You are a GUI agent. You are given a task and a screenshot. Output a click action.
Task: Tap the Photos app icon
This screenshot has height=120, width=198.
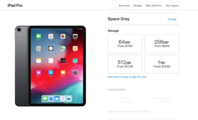click(x=63, y=36)
